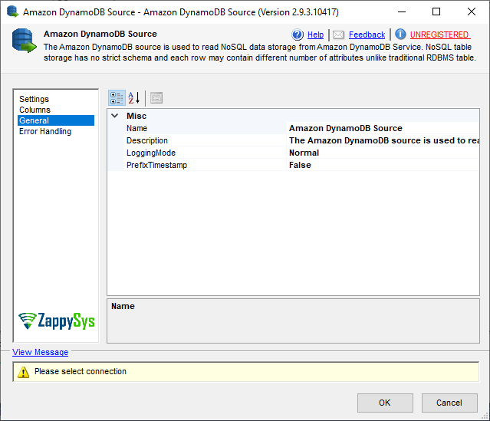The width and height of the screenshot is (490, 421).
Task: Click the Name help description pane
Action: (x=293, y=321)
